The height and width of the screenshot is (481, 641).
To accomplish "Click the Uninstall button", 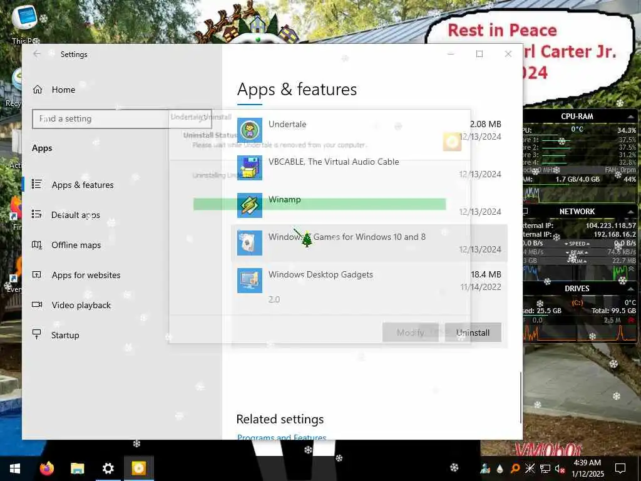I will coord(473,333).
